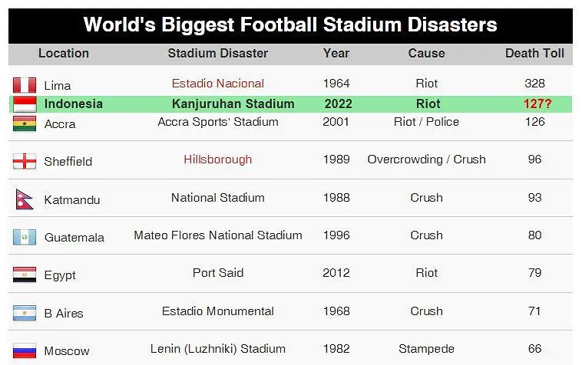Viewport: 582px width, 365px height.
Task: Open the Hillsborough link
Action: pyautogui.click(x=218, y=159)
